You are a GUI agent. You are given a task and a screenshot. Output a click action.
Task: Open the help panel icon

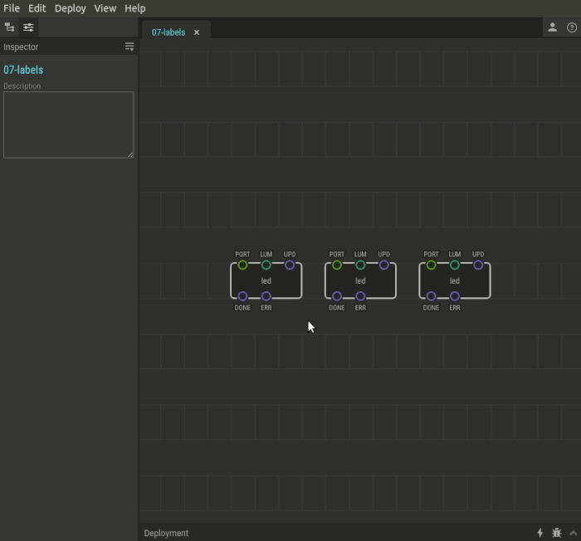pyautogui.click(x=572, y=27)
